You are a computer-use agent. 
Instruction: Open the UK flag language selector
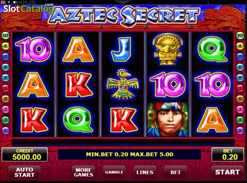coord(3,2)
